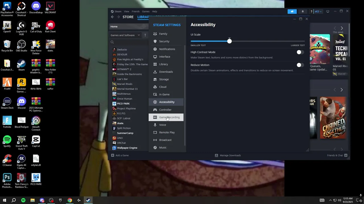Show next featured items in top carousel

342,28
